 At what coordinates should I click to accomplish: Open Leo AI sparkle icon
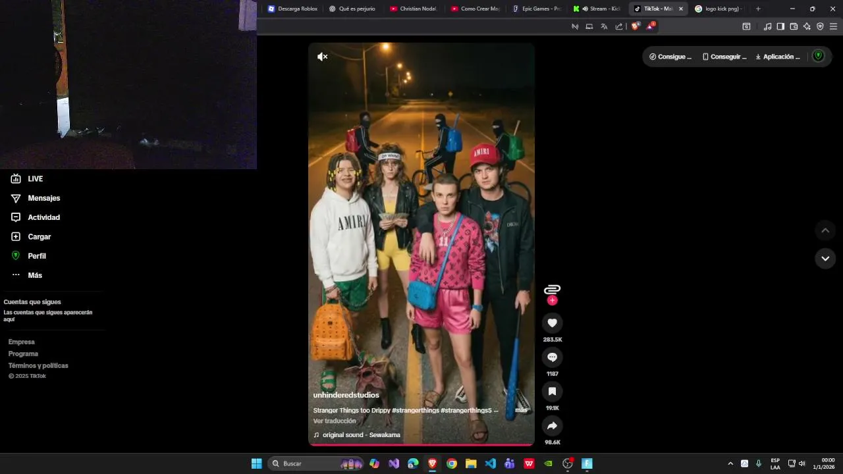coord(807,26)
